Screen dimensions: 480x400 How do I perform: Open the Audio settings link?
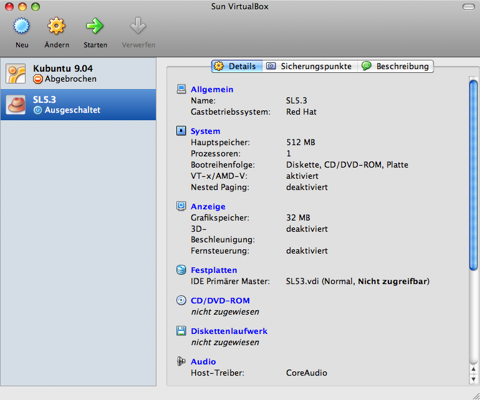point(203,362)
